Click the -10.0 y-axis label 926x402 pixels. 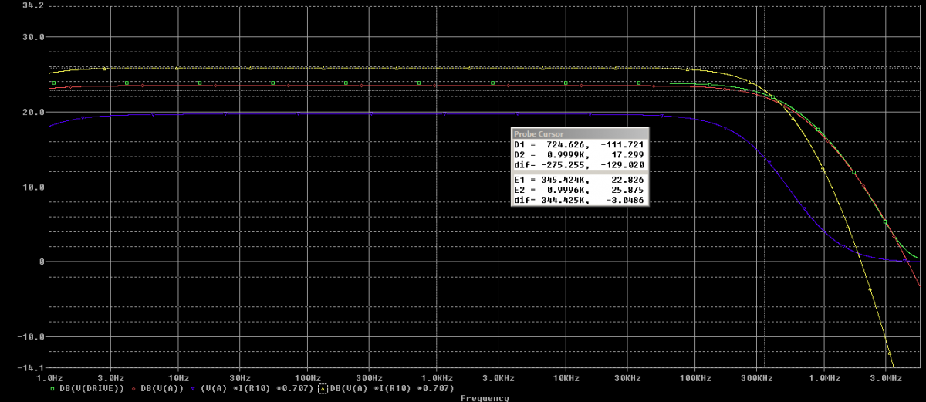tap(32, 336)
